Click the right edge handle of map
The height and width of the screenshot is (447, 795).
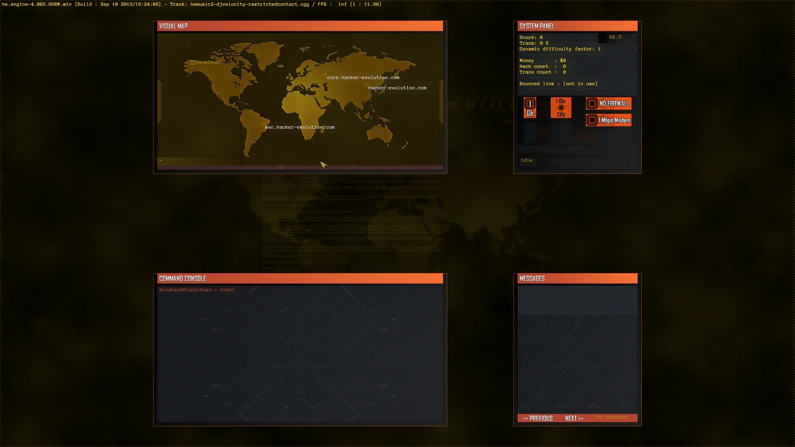pyautogui.click(x=441, y=101)
